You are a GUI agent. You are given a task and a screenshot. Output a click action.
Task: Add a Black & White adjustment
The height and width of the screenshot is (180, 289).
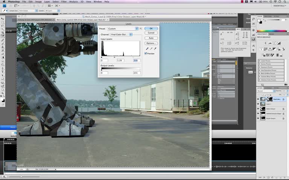(274, 49)
